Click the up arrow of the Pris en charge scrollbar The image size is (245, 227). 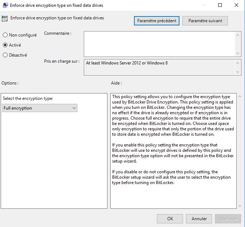click(x=239, y=62)
